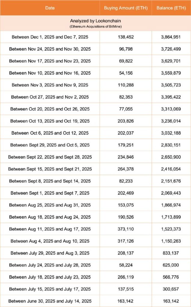Select the Nov 24 to Nov 30, 2025 date cell
191x307 pixels.
[x=50, y=49]
